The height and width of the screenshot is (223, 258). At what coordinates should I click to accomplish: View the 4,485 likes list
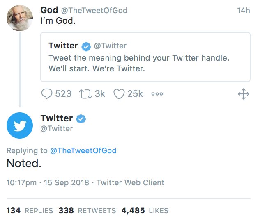coord(145,211)
